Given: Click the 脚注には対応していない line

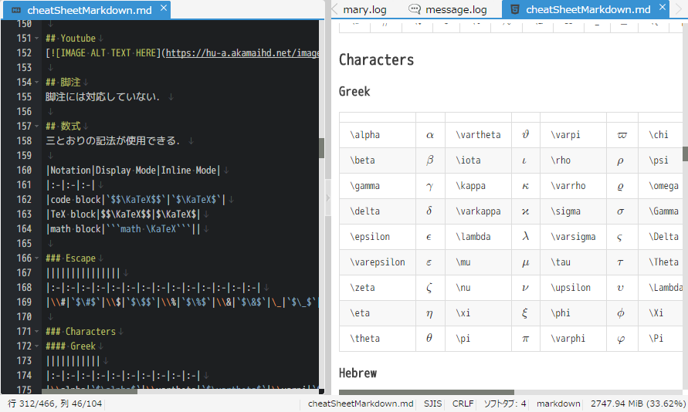Looking at the screenshot, I should tap(103, 97).
